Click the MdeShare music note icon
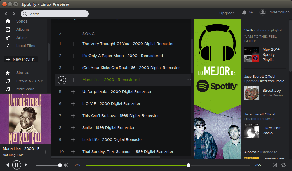 (x=8, y=89)
